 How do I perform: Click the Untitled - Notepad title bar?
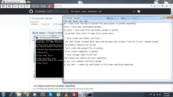click(x=111, y=18)
